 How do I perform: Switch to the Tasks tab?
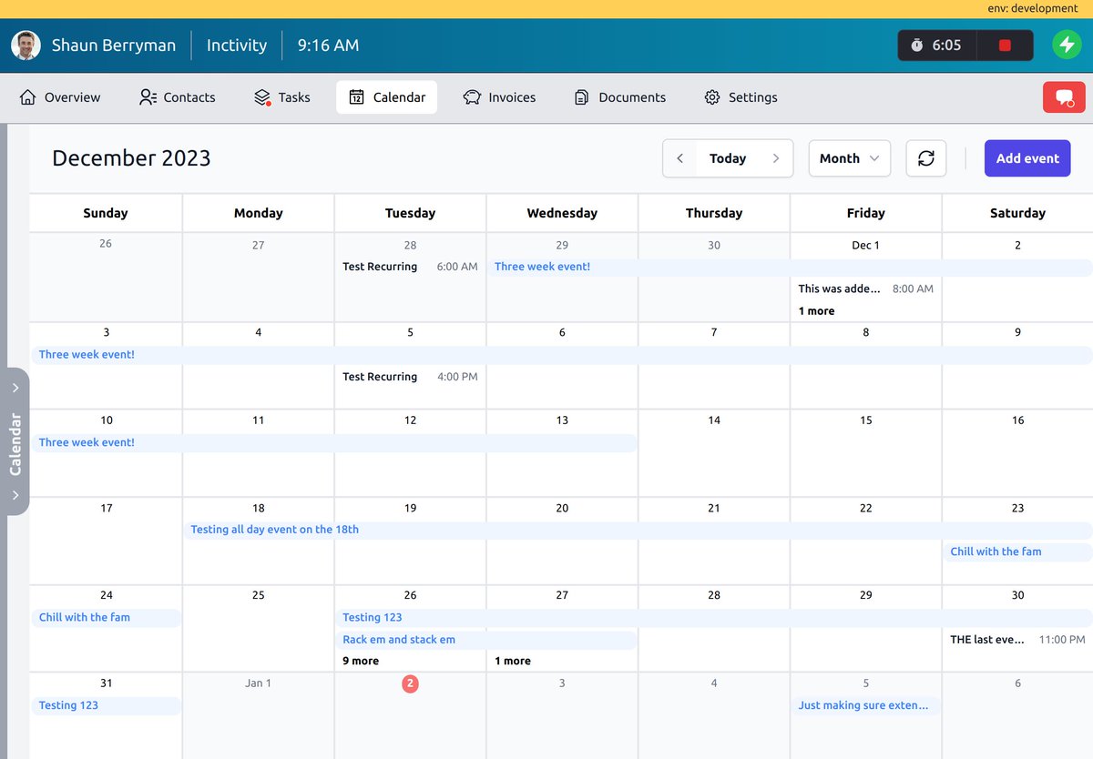pyautogui.click(x=281, y=97)
